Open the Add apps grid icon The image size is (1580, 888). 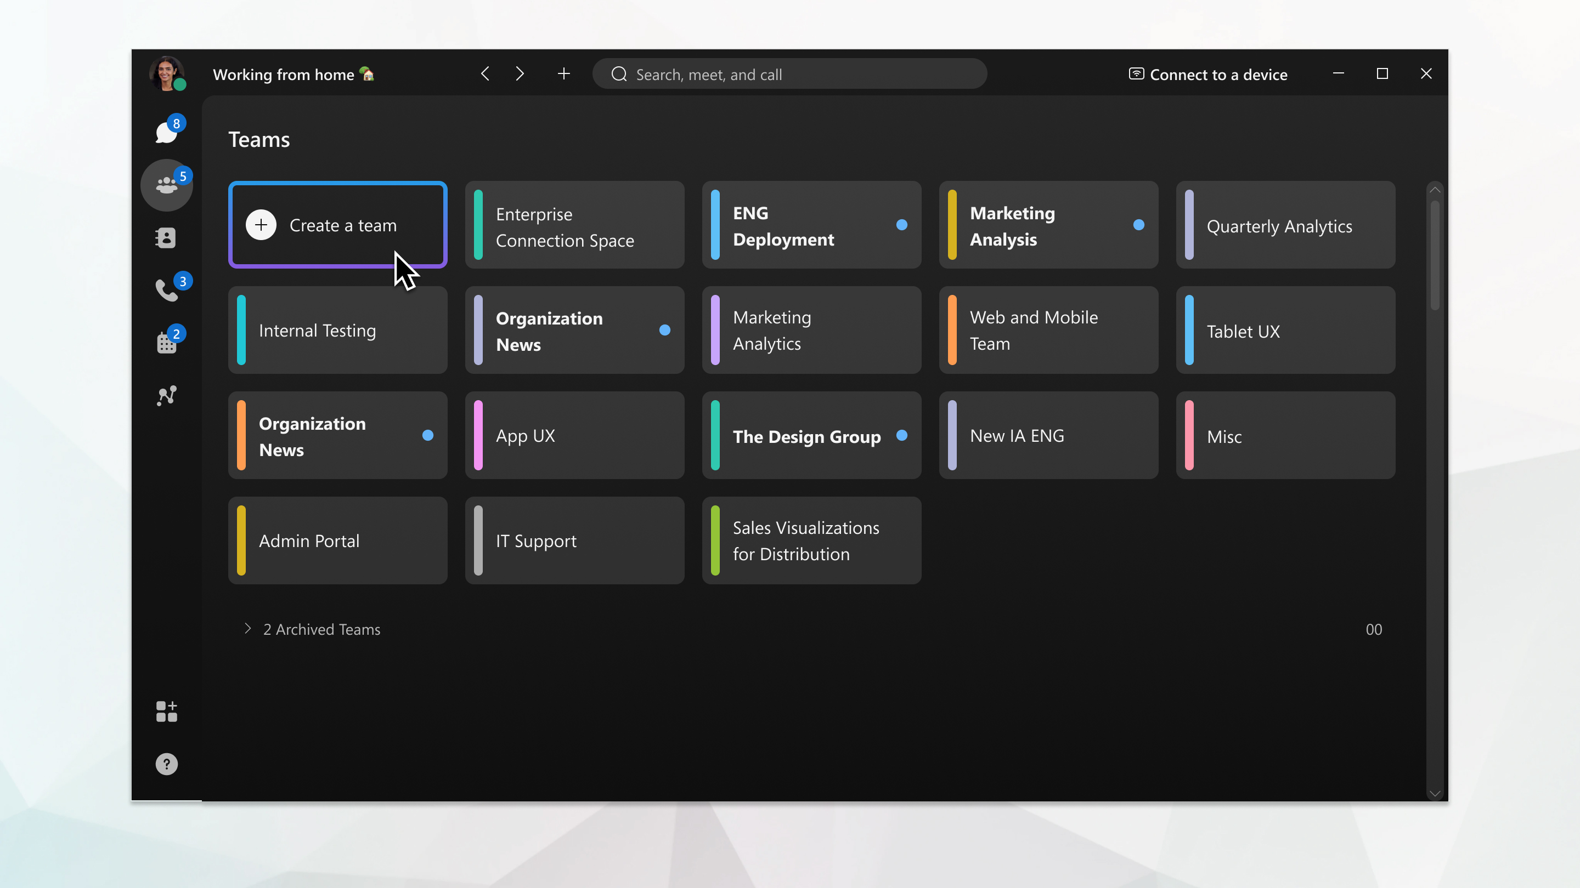tap(166, 711)
